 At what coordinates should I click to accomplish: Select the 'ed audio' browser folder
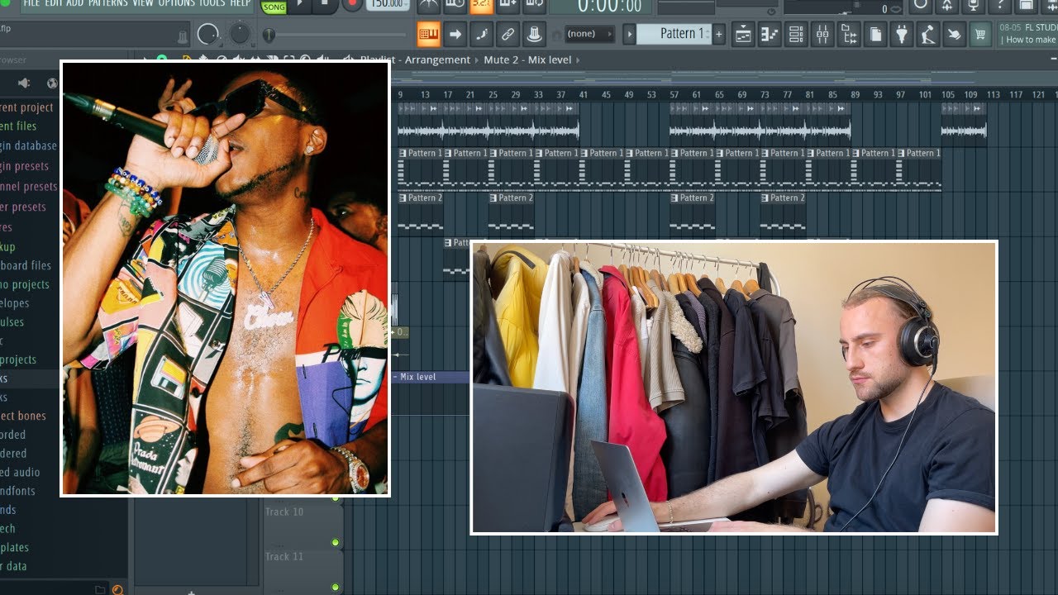20,472
